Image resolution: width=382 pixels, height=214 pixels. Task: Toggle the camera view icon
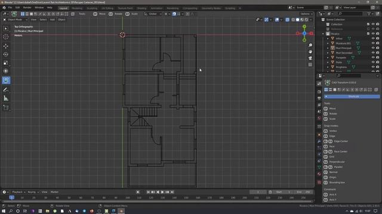pos(310,58)
